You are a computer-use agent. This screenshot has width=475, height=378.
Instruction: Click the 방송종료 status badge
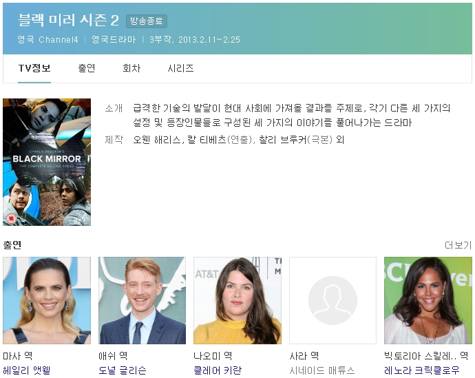tap(147, 21)
